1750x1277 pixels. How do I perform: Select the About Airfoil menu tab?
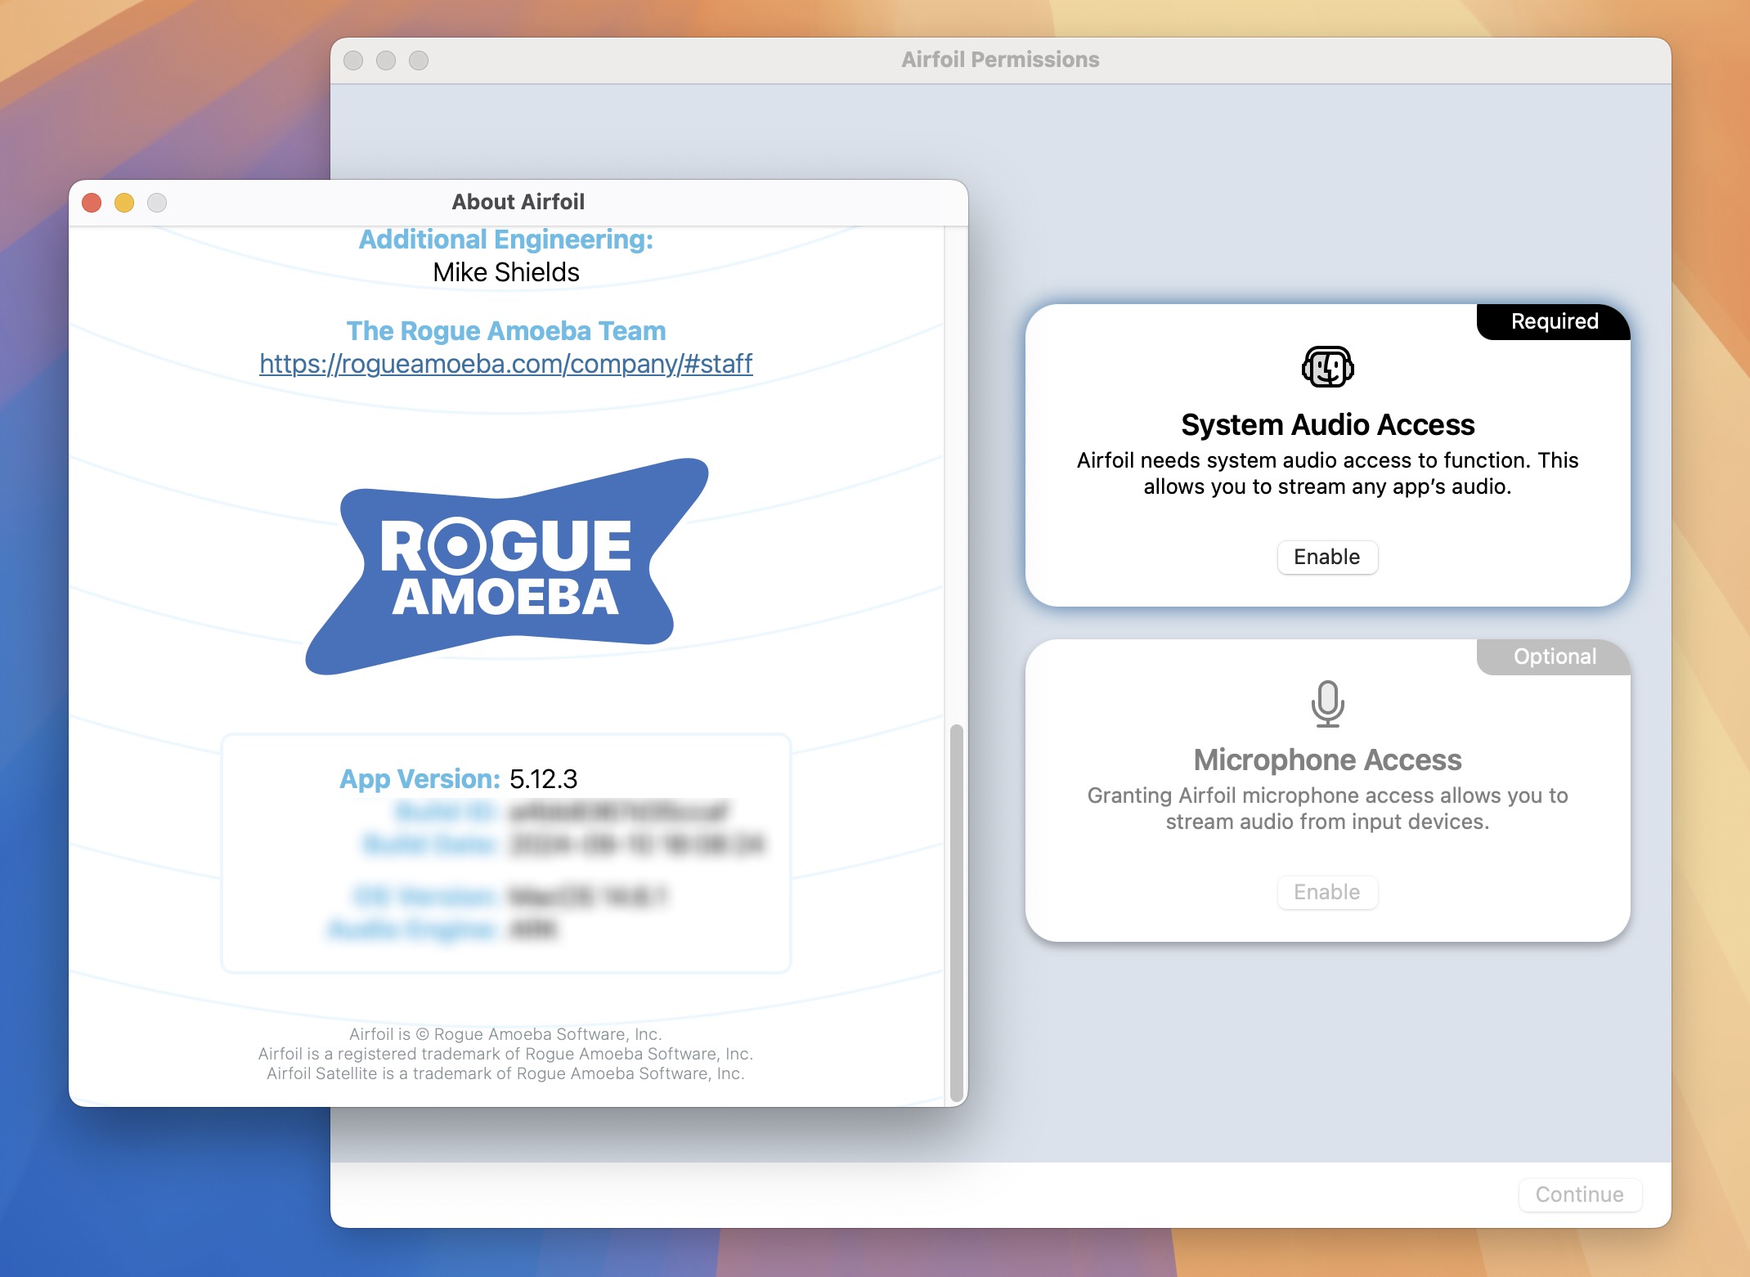[x=522, y=201]
